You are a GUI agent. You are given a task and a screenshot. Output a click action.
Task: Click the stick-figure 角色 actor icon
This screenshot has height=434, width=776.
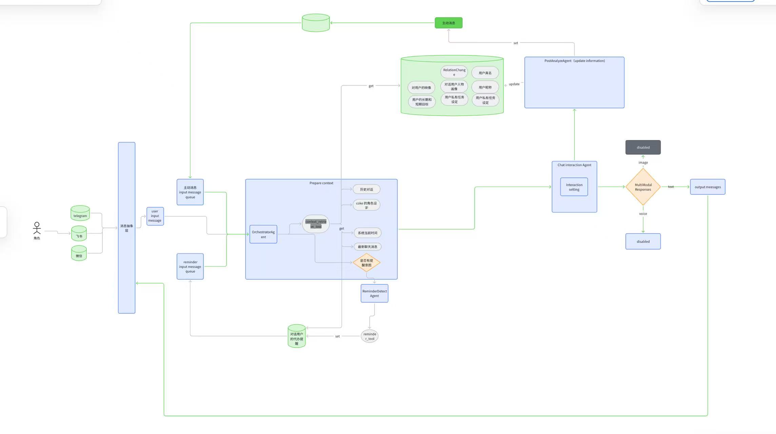[x=37, y=228]
